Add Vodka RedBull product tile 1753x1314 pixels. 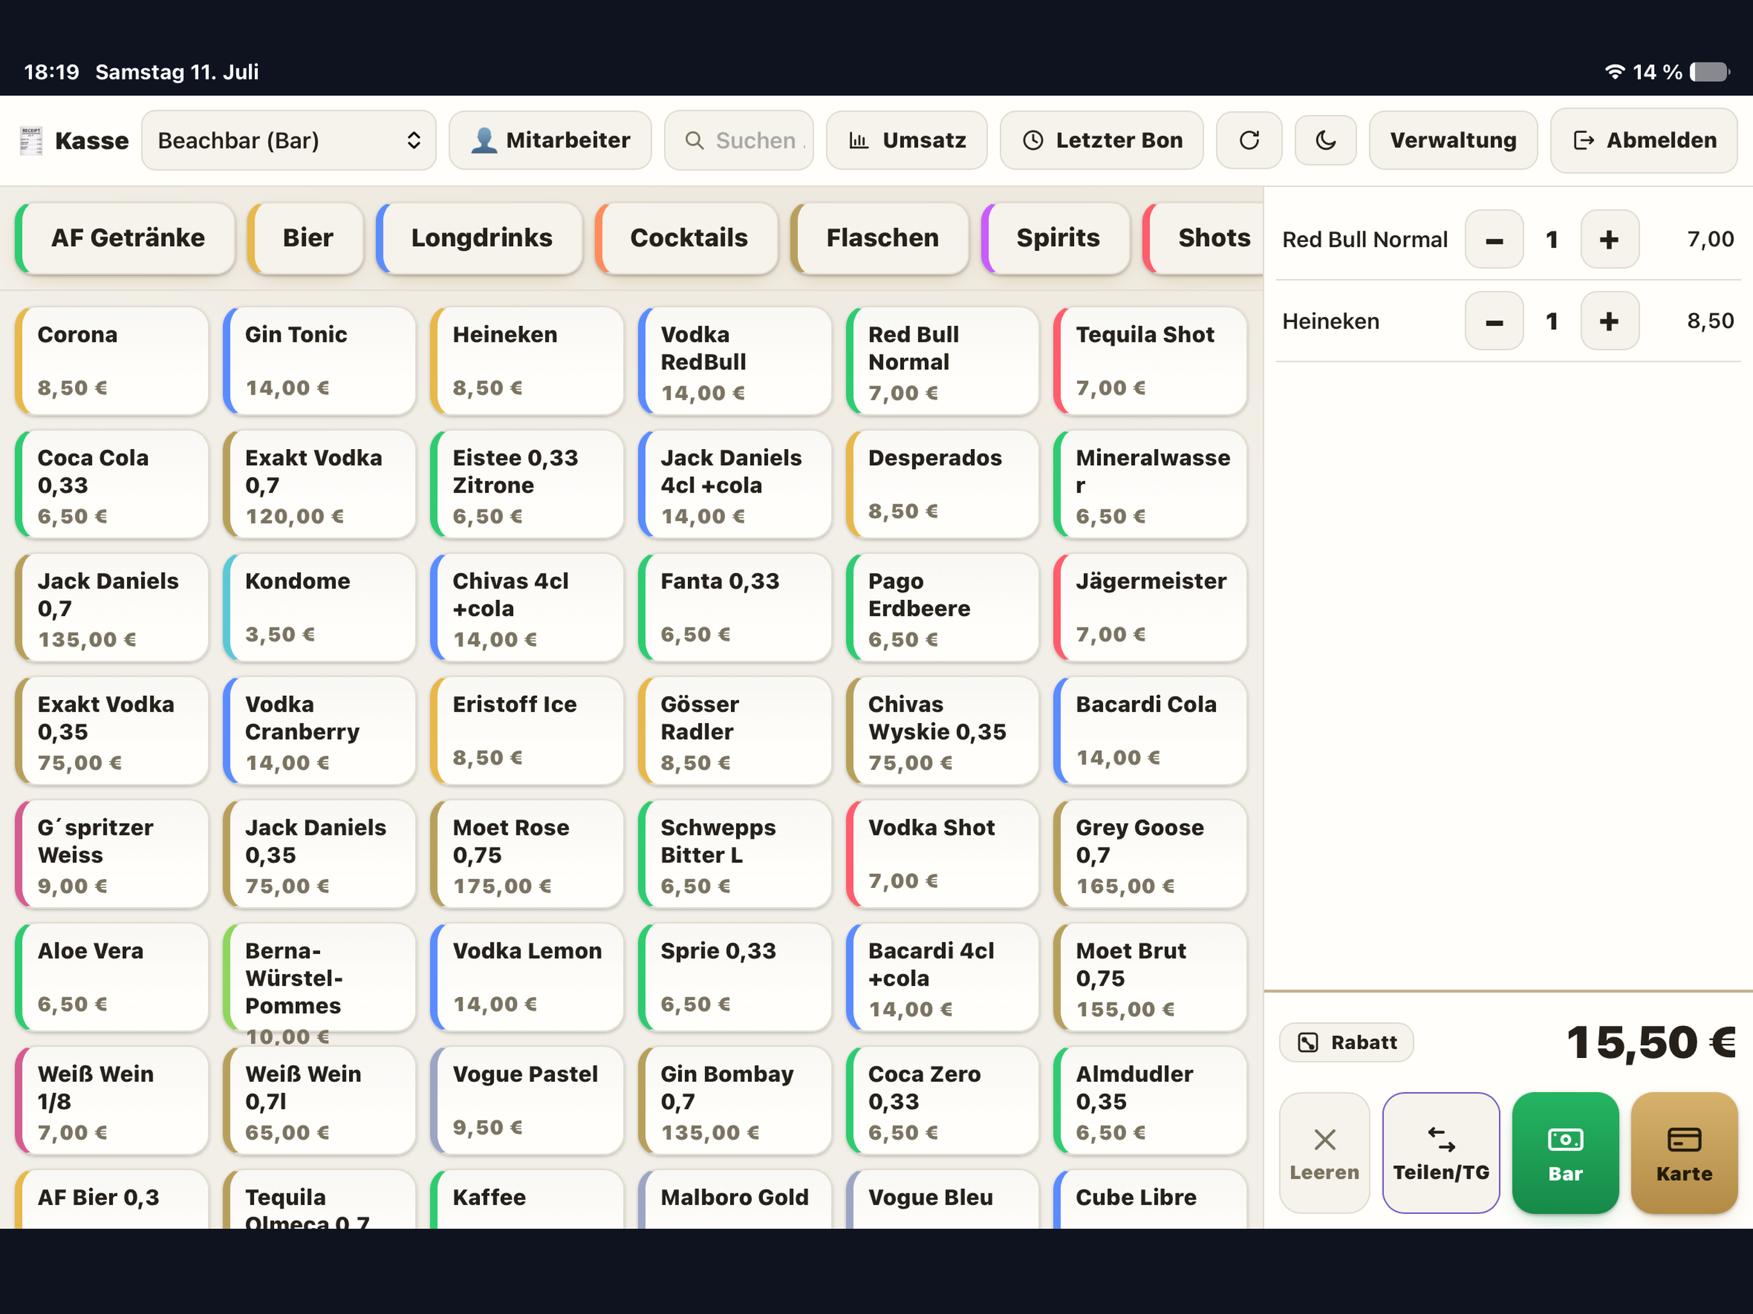click(x=735, y=361)
